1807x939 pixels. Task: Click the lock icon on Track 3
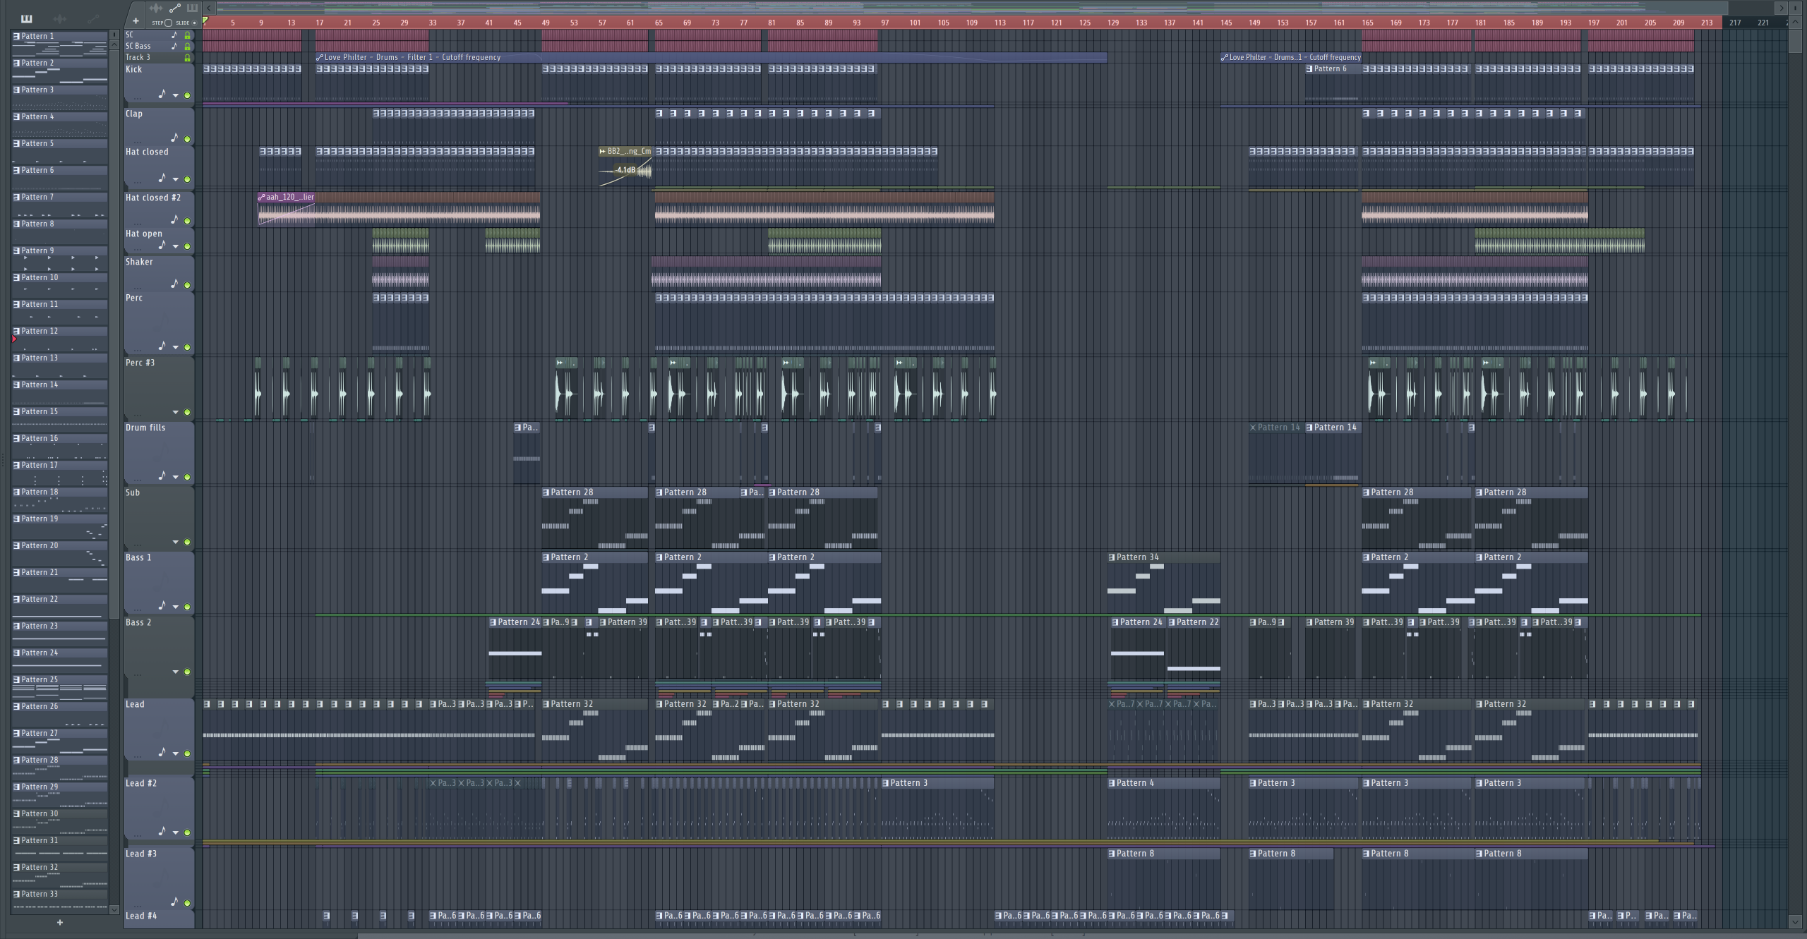[187, 57]
